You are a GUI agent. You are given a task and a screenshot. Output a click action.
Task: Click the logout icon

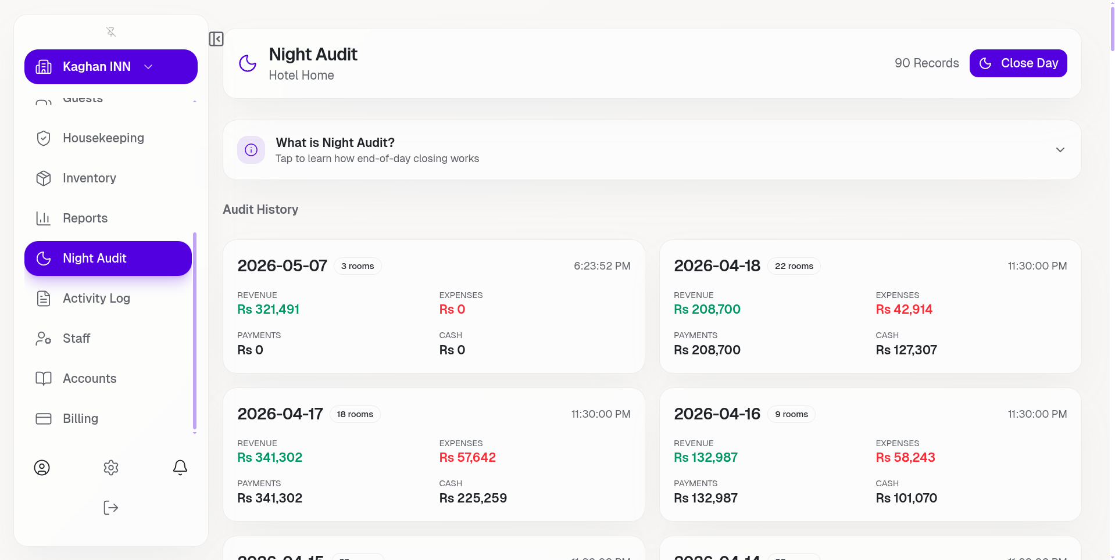tap(111, 508)
